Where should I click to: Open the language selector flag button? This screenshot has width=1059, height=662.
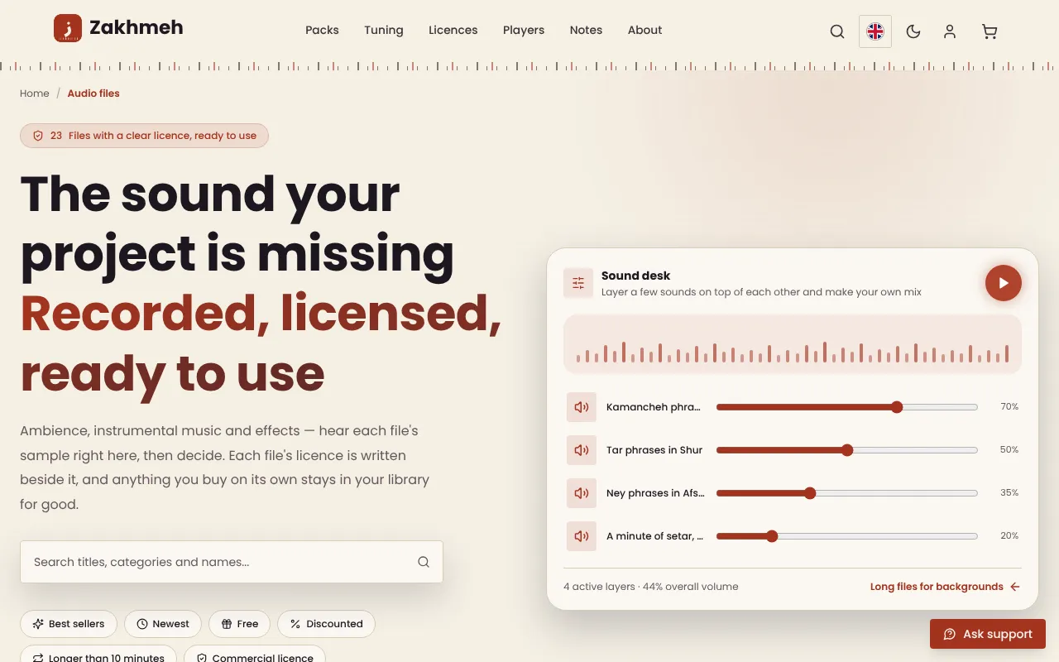tap(875, 31)
